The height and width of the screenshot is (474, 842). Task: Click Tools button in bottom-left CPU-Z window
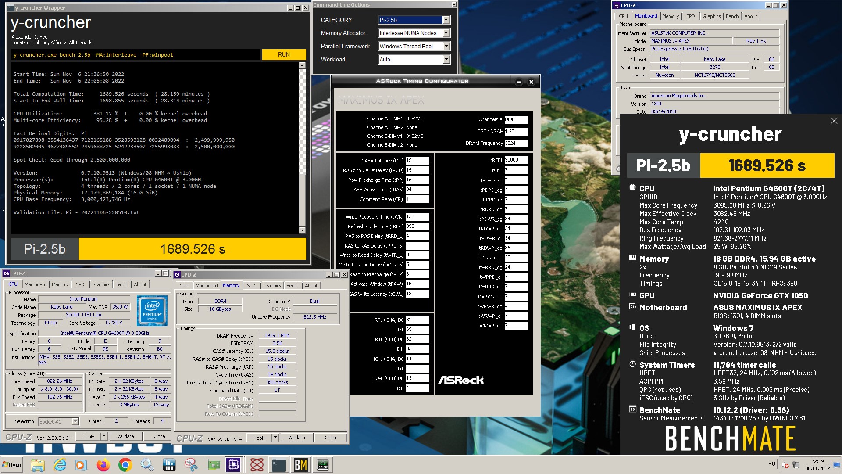[88, 437]
